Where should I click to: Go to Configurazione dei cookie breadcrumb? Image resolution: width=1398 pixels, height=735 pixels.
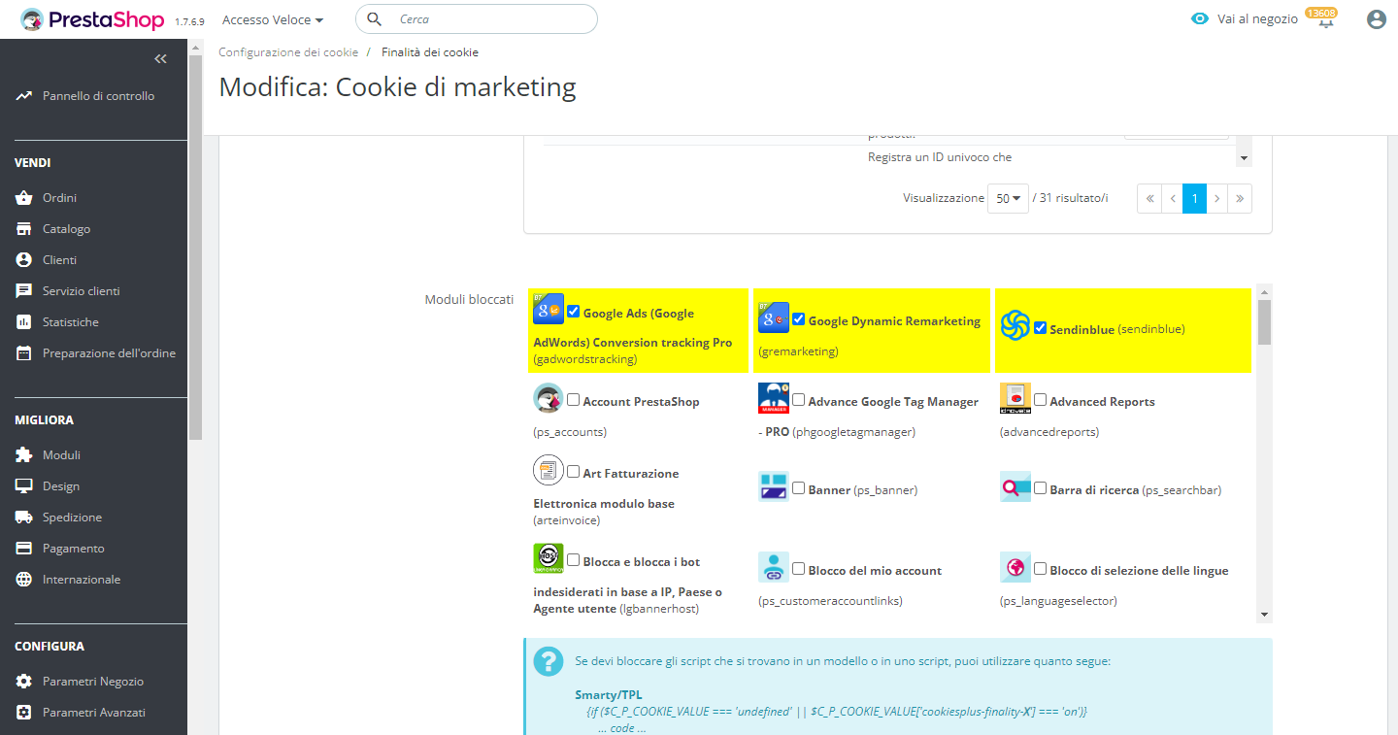tap(288, 52)
